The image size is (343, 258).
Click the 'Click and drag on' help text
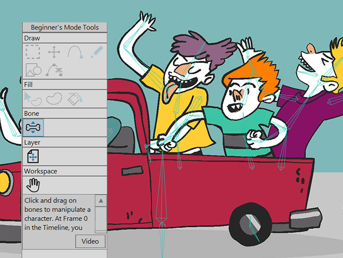pos(50,201)
